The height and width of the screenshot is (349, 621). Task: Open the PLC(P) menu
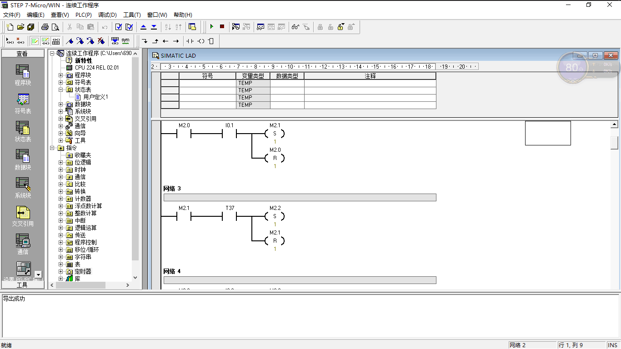click(84, 15)
